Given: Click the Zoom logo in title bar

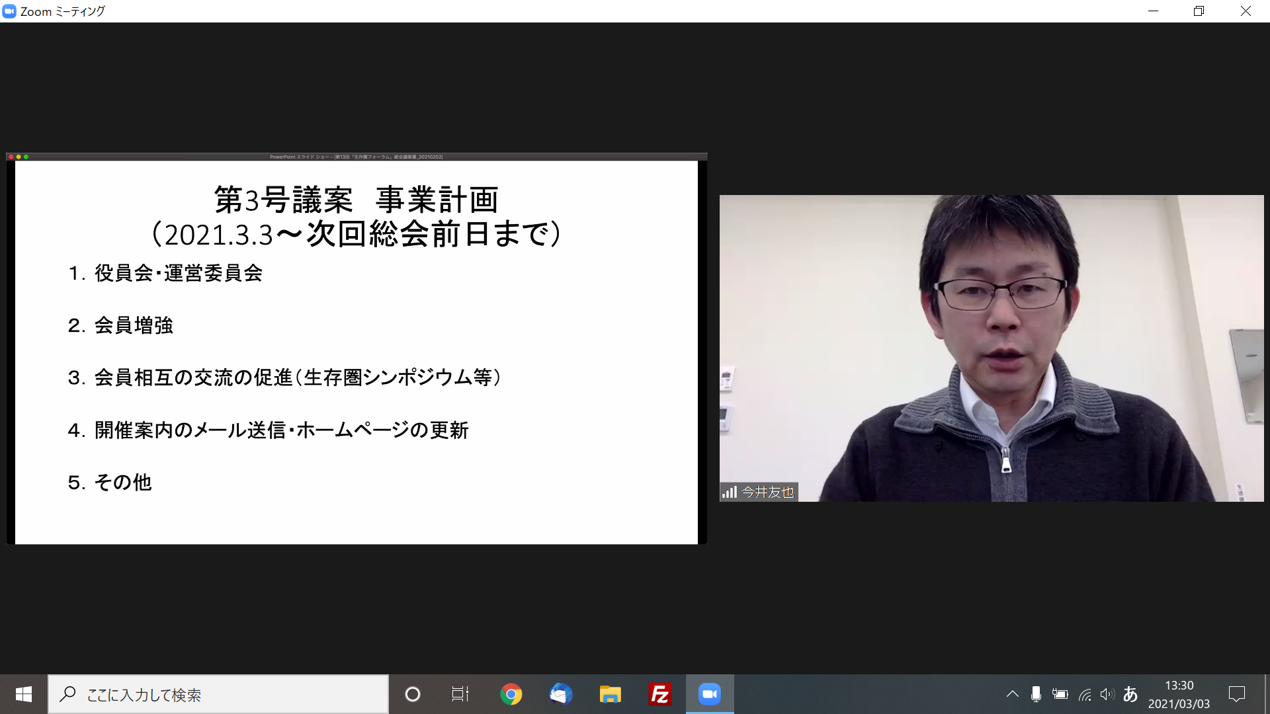Looking at the screenshot, I should 9,11.
